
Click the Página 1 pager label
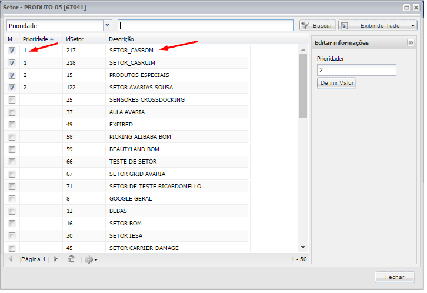(33, 259)
